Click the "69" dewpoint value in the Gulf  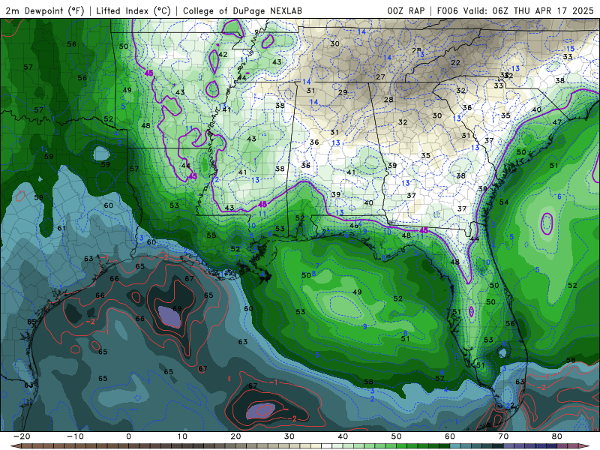click(x=177, y=308)
